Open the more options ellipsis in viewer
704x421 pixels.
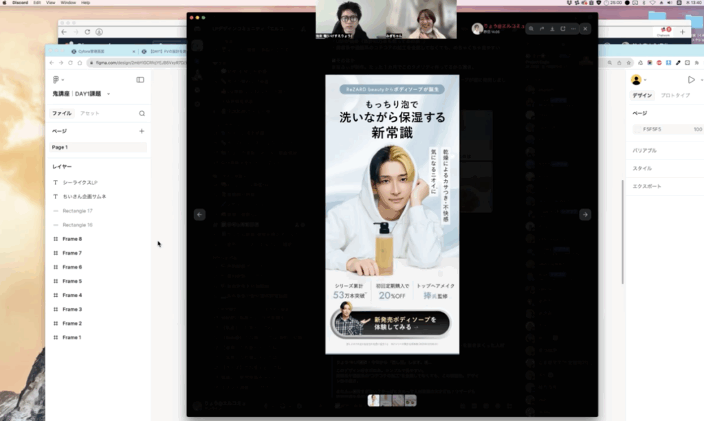[573, 29]
